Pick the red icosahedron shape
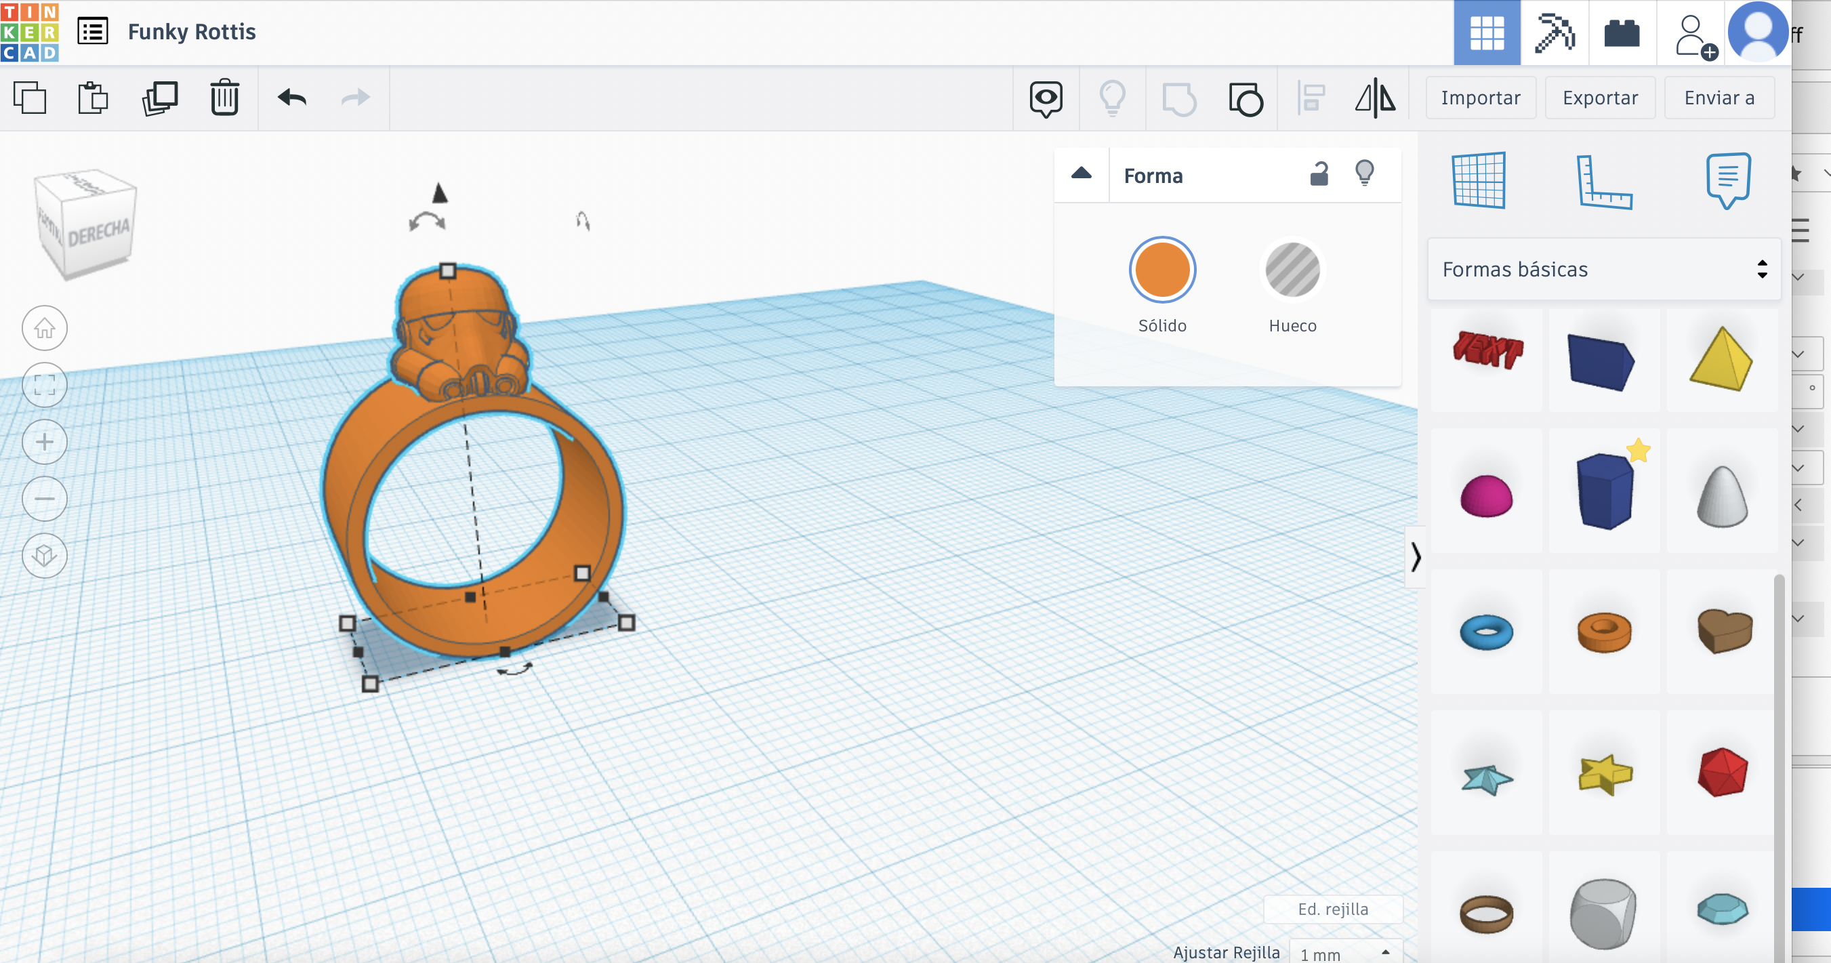The image size is (1831, 963). [1723, 772]
